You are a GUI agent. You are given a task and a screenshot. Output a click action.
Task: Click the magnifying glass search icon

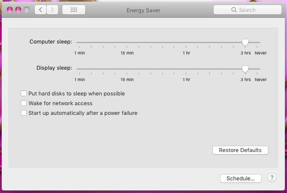pyautogui.click(x=234, y=10)
